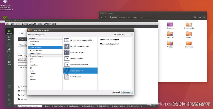Select Subdirs Project template

(80, 58)
